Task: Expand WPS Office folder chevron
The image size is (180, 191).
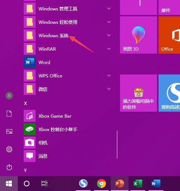Action: [x=109, y=76]
